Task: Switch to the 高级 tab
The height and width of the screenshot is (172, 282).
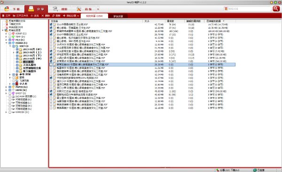Action: pyautogui.click(x=84, y=9)
